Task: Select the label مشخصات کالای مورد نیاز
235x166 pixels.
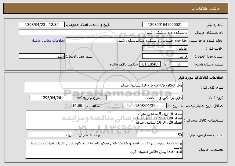Action: click(x=204, y=120)
